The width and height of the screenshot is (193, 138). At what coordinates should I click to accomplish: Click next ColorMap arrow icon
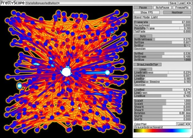point(189,124)
